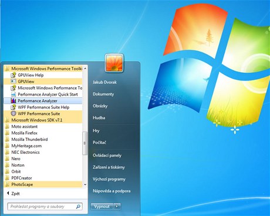Click the Norton folder icon
Viewport: 270px width, 216px height.
7,165
